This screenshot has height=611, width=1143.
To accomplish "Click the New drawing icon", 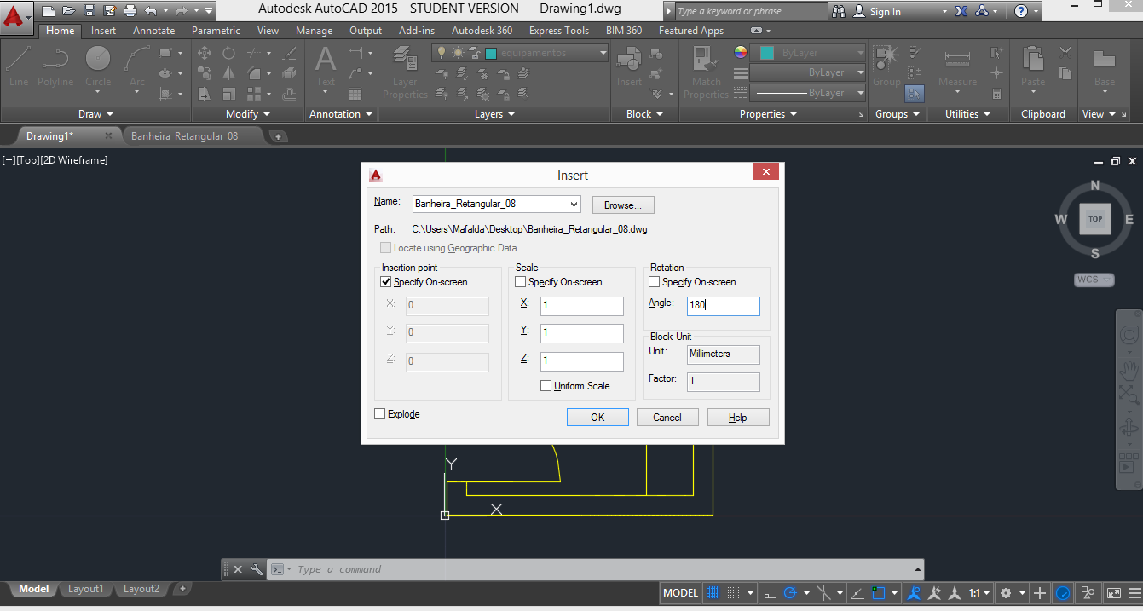I will pos(49,11).
